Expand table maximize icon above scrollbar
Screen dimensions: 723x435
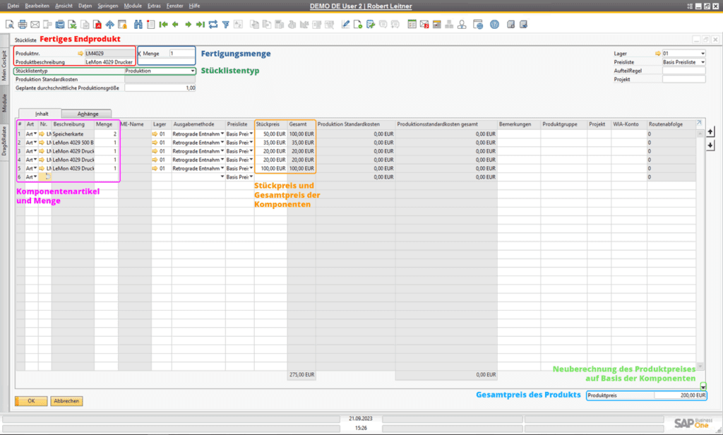click(x=699, y=123)
